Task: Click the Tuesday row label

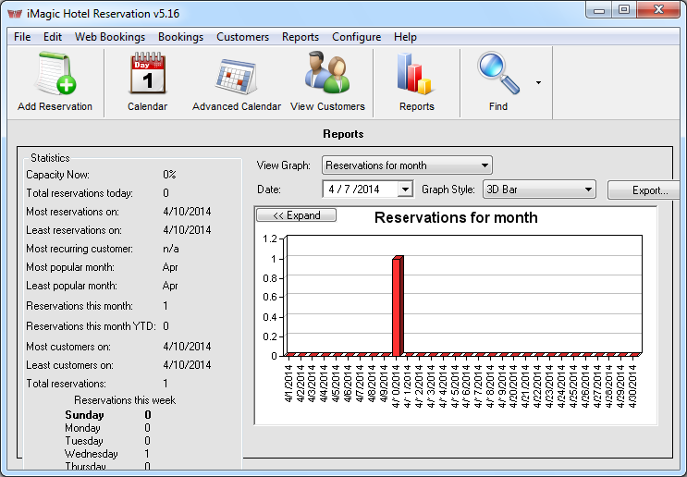Action: [x=84, y=441]
